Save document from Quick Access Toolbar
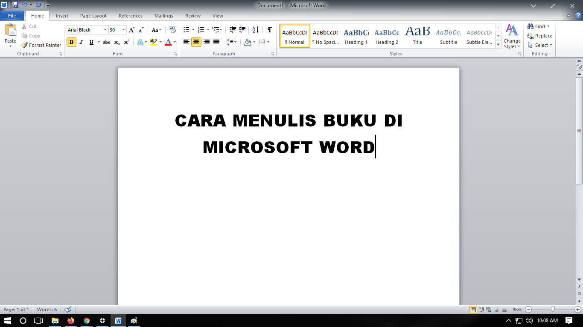The height and width of the screenshot is (327, 583). (15, 5)
